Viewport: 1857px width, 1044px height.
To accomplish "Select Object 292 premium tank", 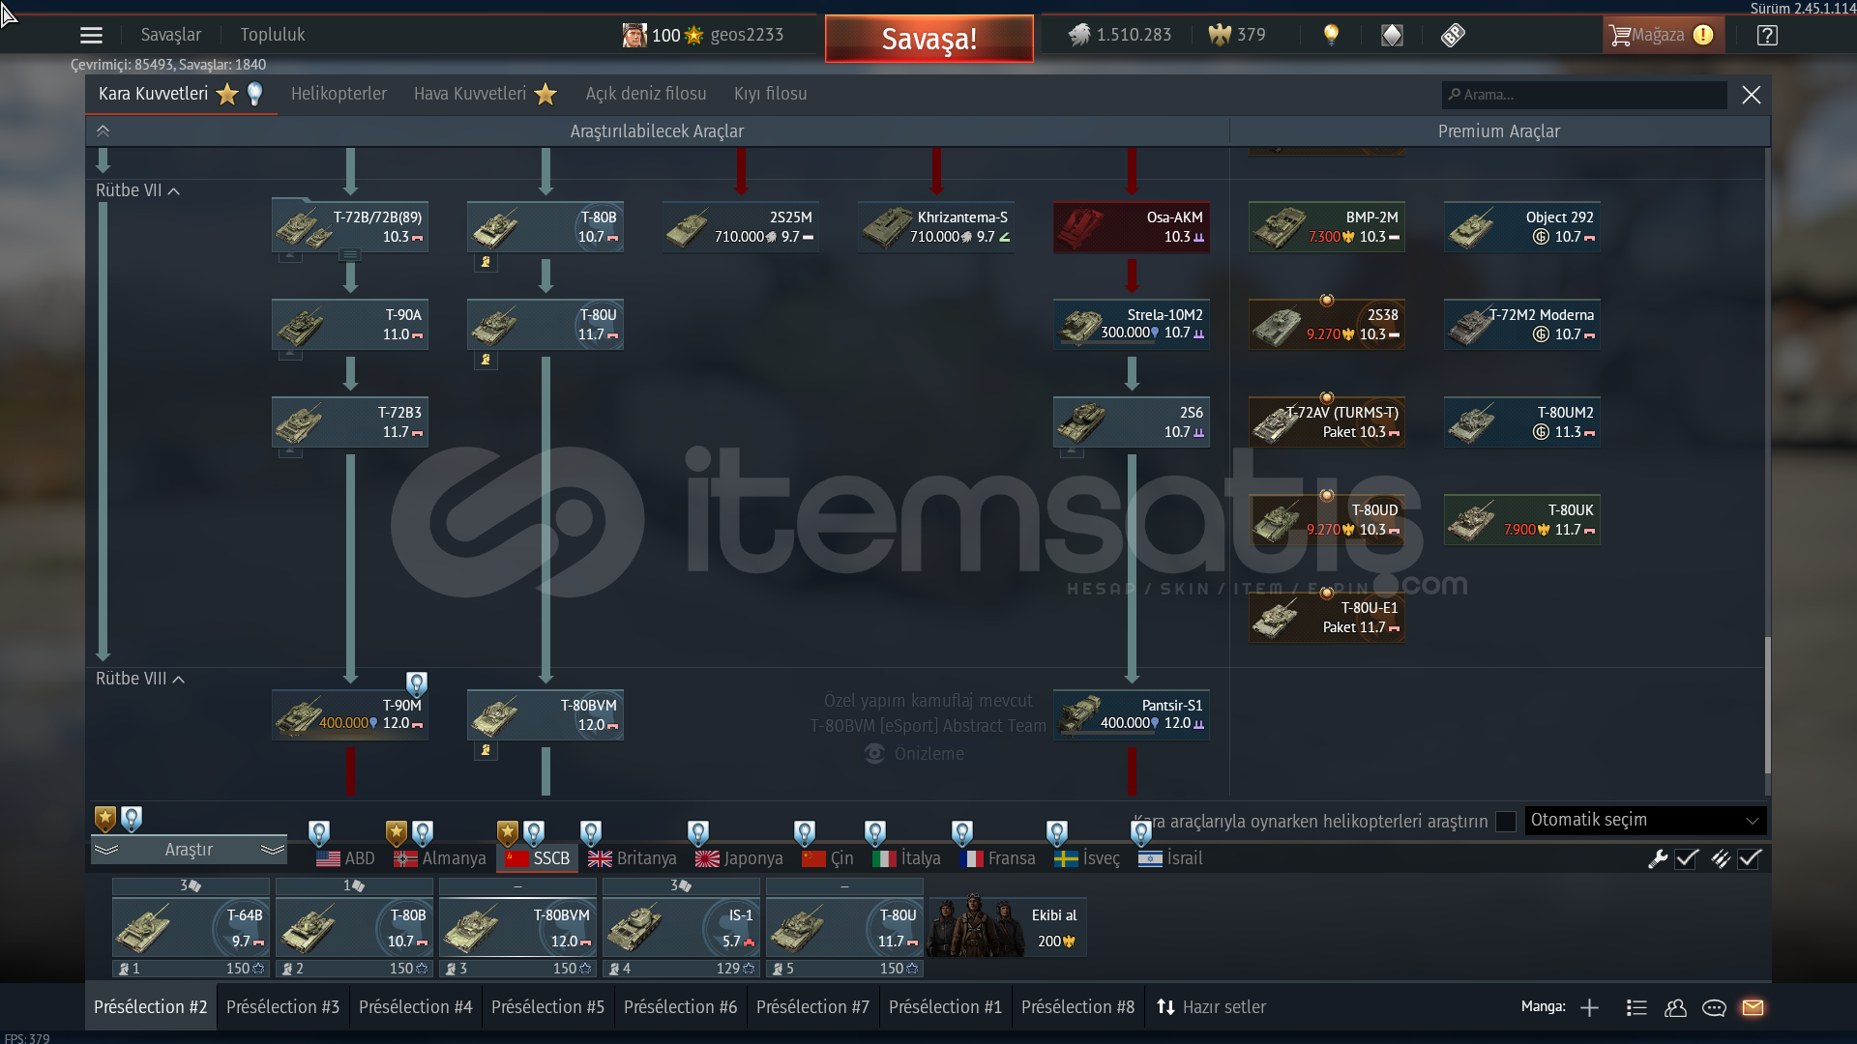I will (x=1522, y=227).
